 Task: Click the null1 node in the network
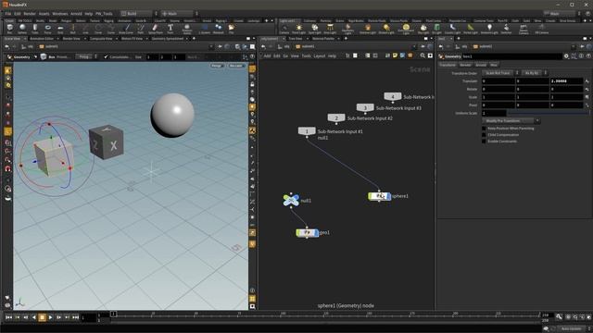pos(291,200)
